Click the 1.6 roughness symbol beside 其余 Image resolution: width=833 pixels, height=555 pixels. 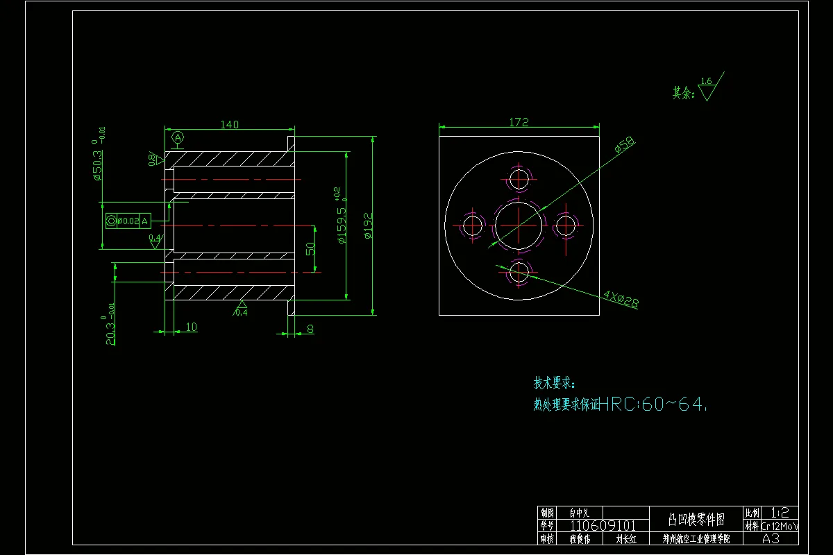(709, 87)
